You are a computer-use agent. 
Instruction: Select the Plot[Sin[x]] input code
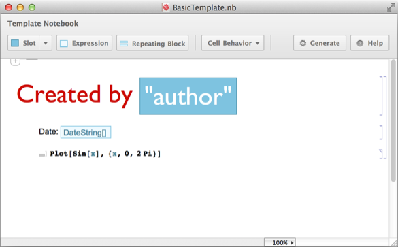[105, 154]
